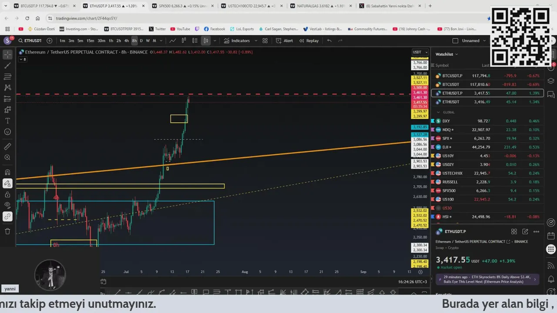Image resolution: width=557 pixels, height=313 pixels.
Task: Open the ETHUSDT symbol search field
Action: pyautogui.click(x=30, y=40)
